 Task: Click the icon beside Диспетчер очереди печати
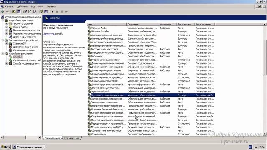[89, 70]
